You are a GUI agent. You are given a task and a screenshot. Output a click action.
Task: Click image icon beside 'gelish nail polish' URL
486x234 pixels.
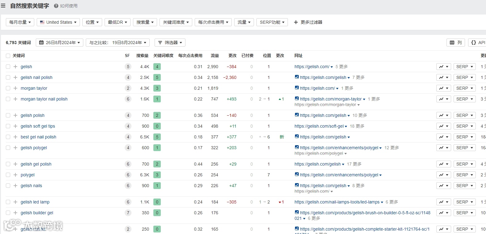tap(297, 77)
